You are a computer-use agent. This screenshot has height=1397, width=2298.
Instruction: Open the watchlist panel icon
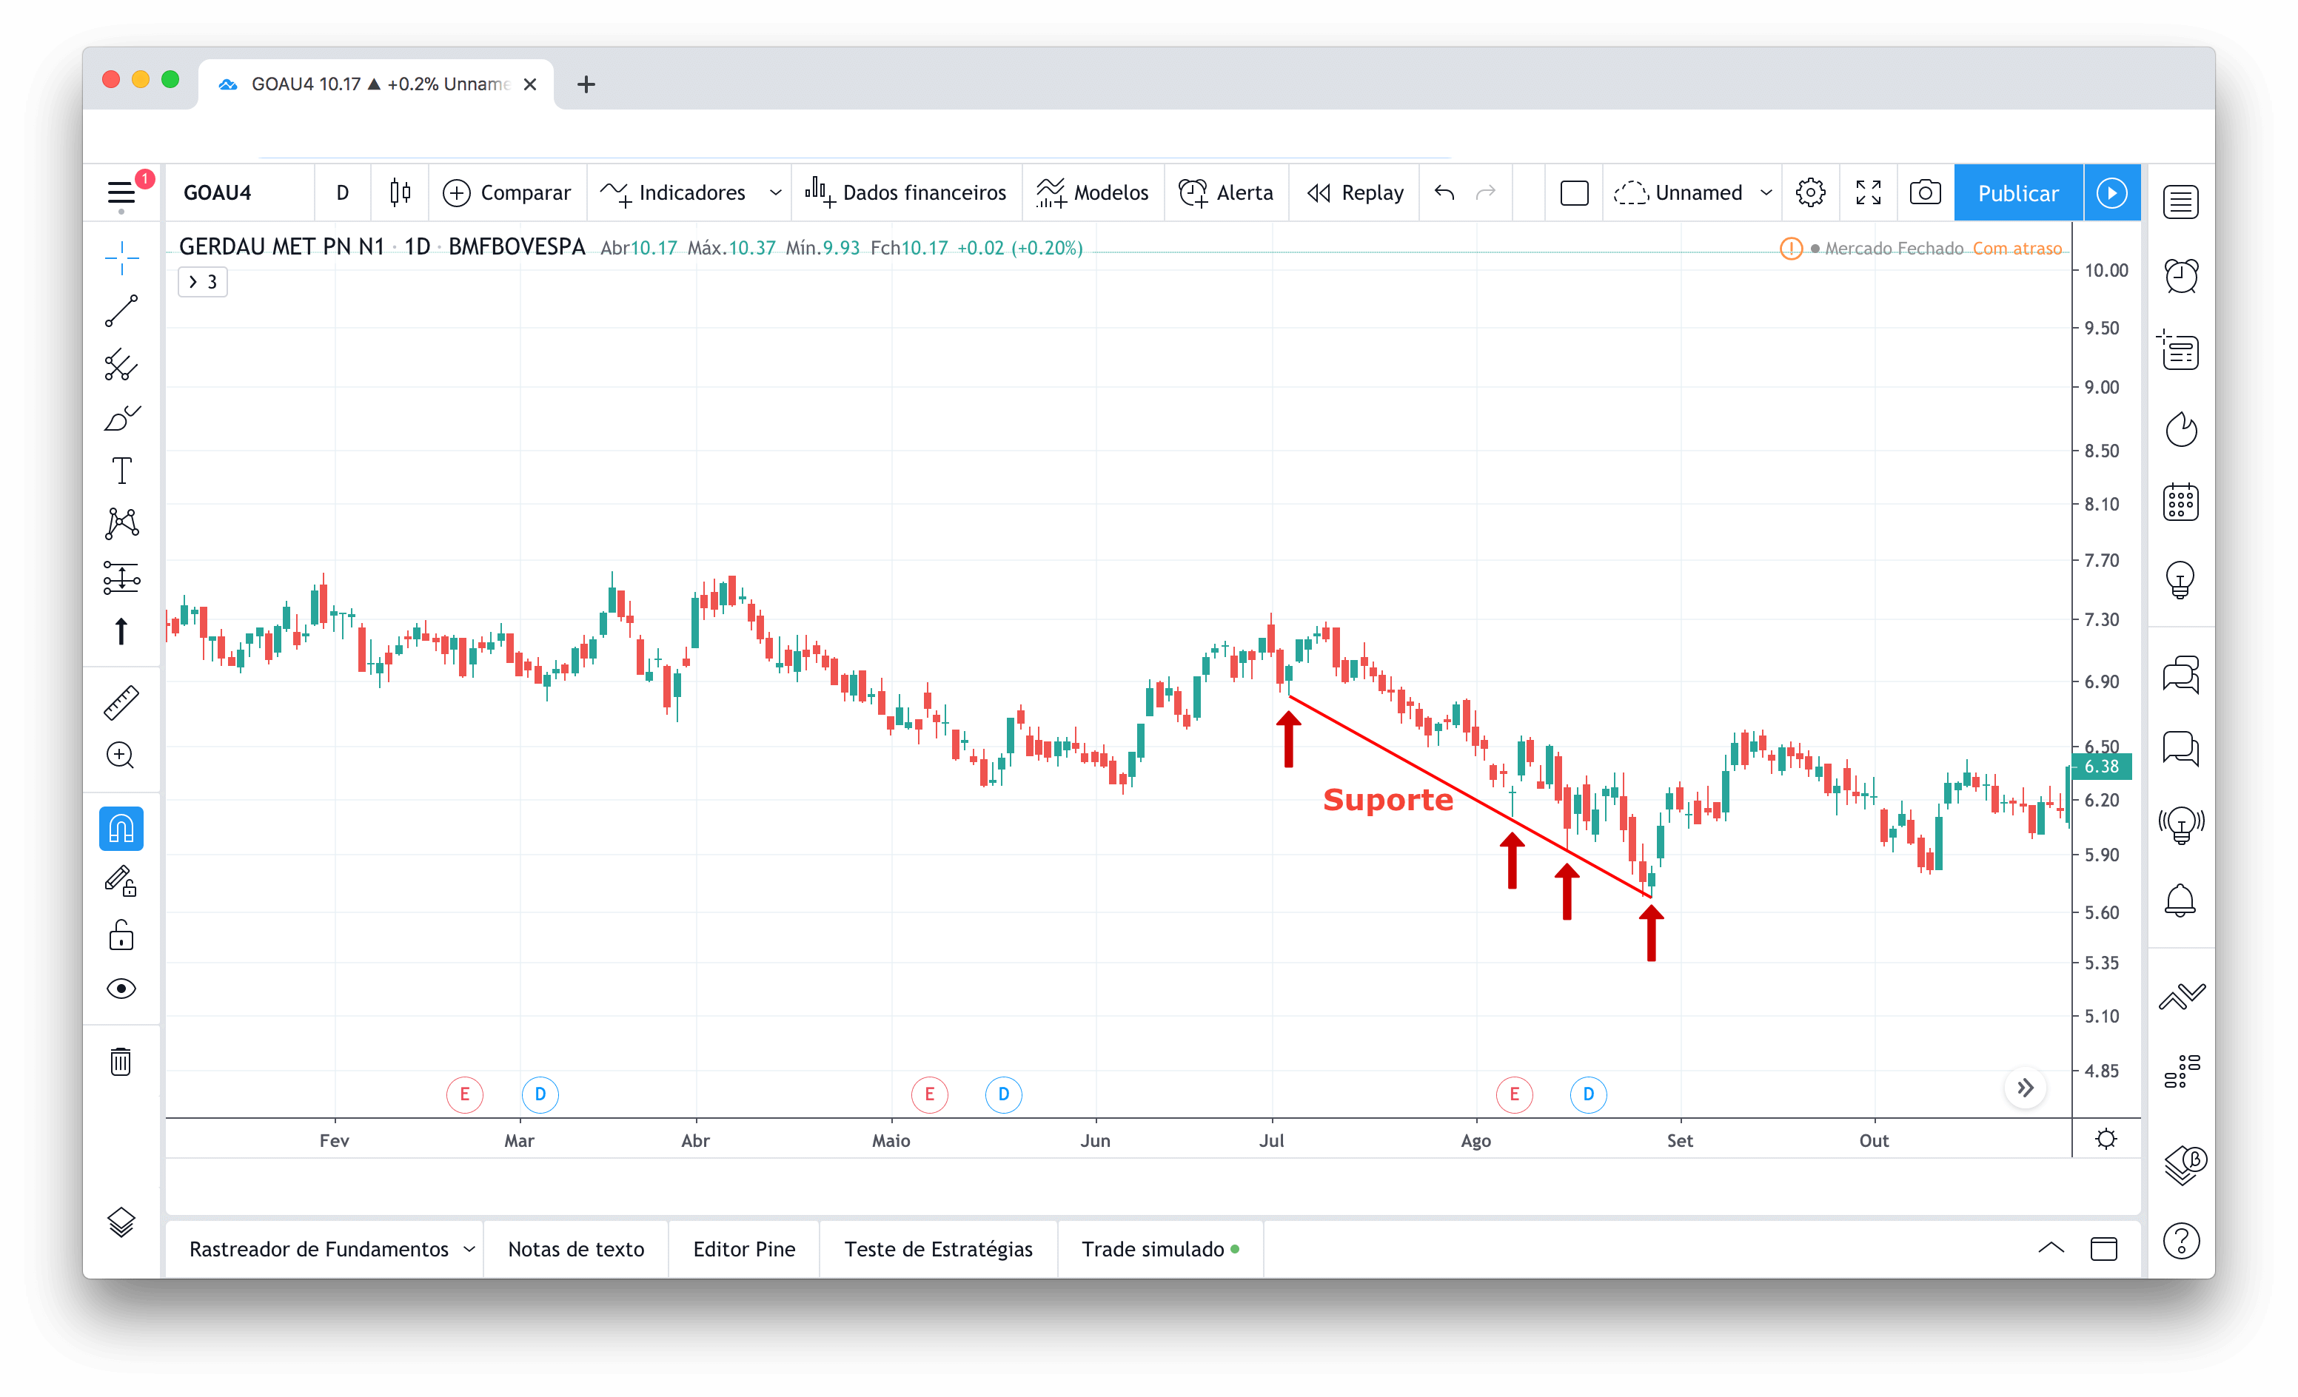click(x=2182, y=201)
